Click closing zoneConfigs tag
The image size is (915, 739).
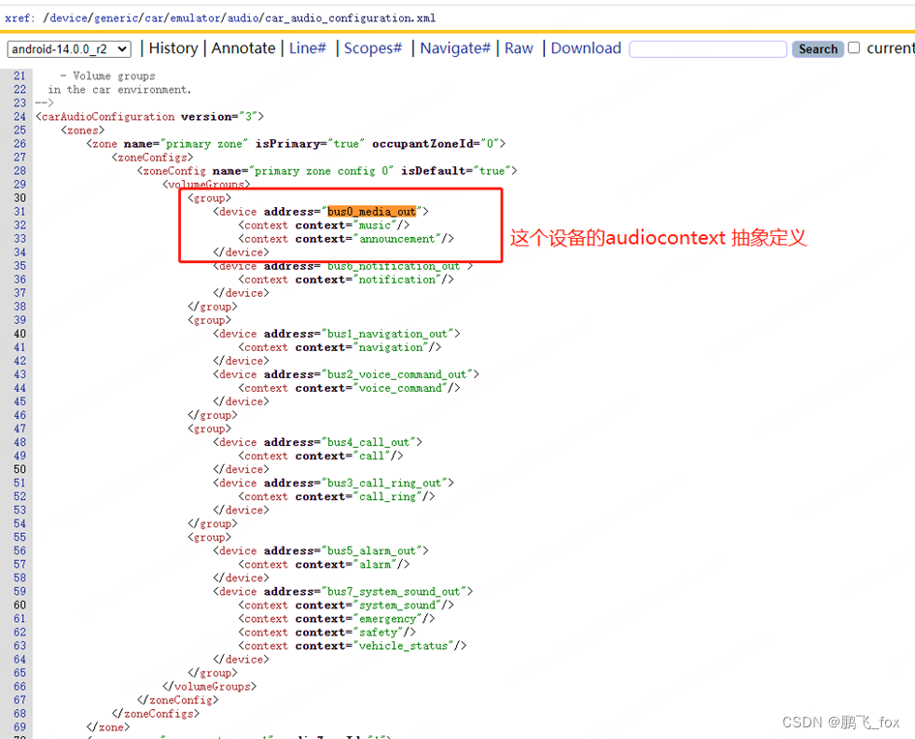pos(156,714)
